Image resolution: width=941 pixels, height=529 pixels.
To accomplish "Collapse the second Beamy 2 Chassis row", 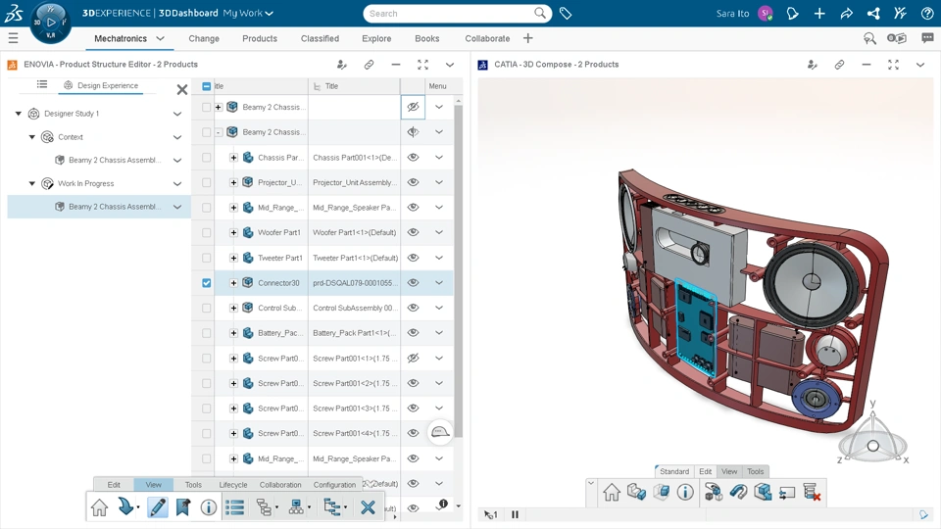I will pyautogui.click(x=219, y=132).
